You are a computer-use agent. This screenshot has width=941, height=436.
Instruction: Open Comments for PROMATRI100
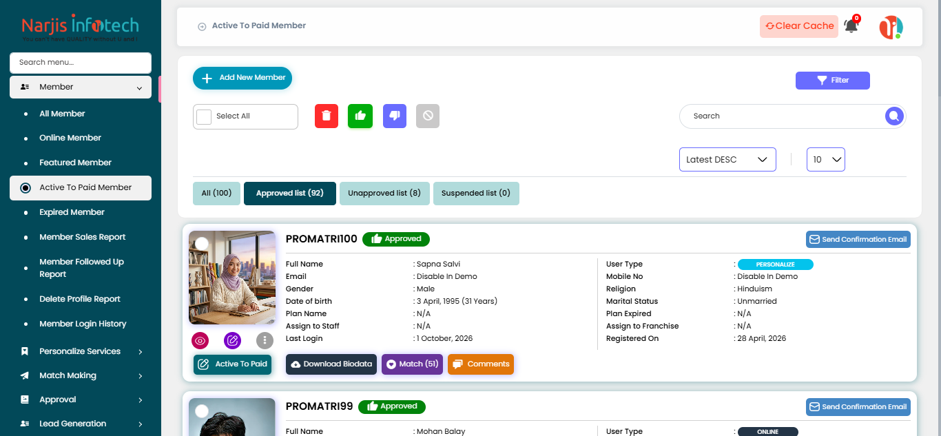[481, 364]
